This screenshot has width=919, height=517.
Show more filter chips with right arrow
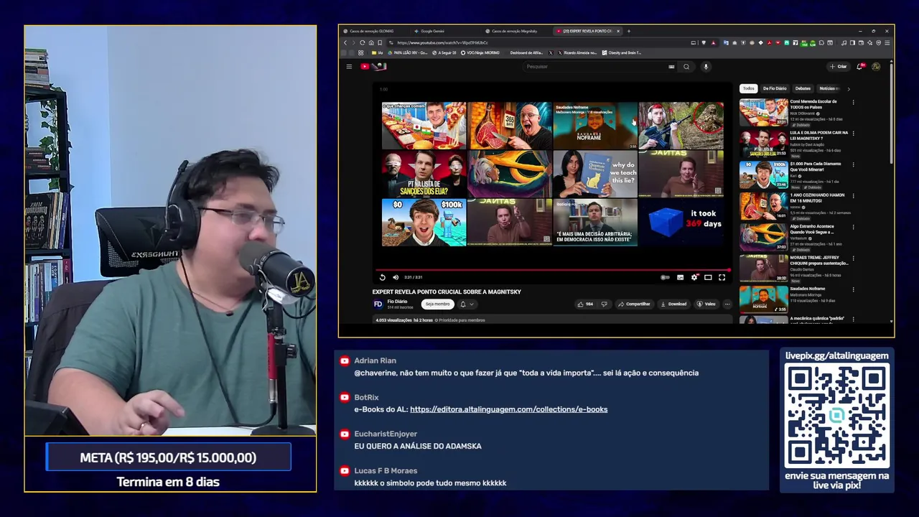pos(848,88)
